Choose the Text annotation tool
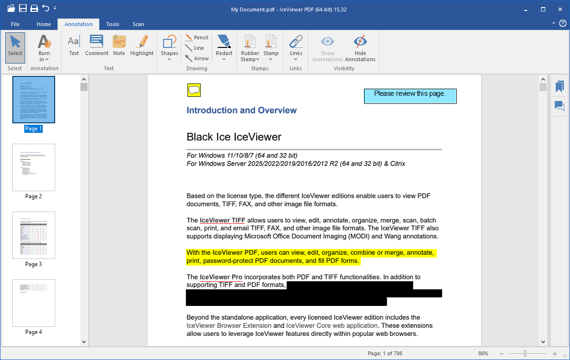Viewport: 570px width, 360px height. [x=74, y=46]
